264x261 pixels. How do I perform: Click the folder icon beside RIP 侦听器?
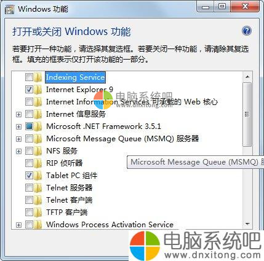click(38, 163)
